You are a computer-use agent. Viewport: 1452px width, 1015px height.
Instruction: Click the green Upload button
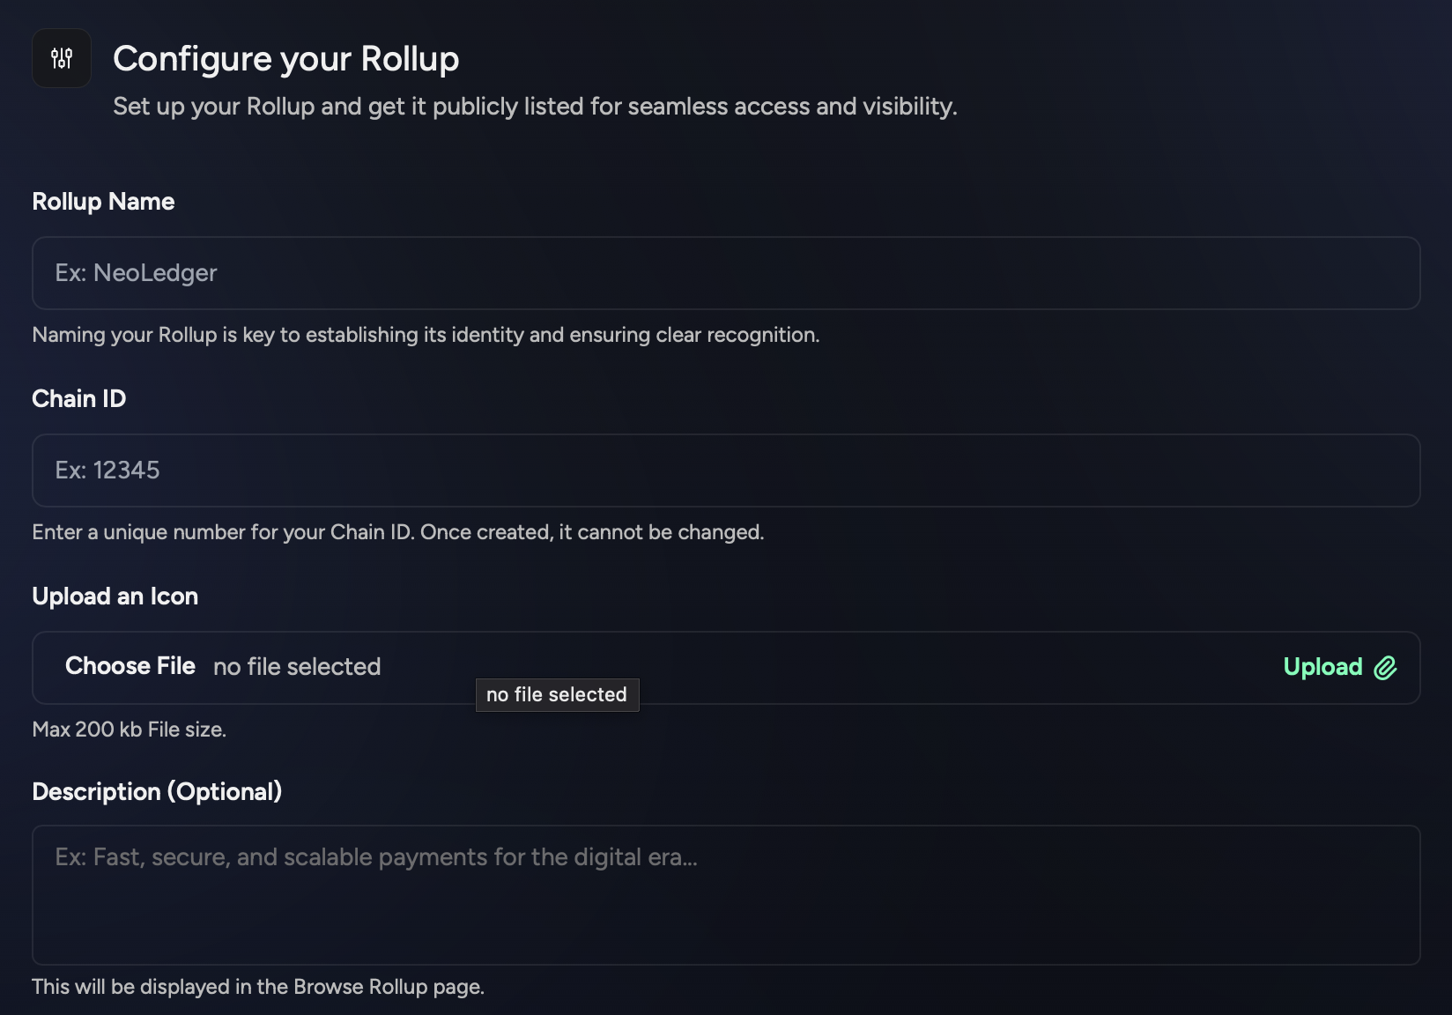(x=1340, y=667)
